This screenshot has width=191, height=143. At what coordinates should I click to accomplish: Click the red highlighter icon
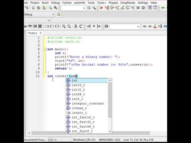(155, 26)
